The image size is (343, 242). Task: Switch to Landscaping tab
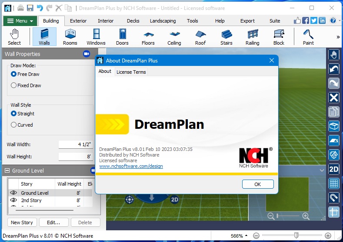[163, 21]
